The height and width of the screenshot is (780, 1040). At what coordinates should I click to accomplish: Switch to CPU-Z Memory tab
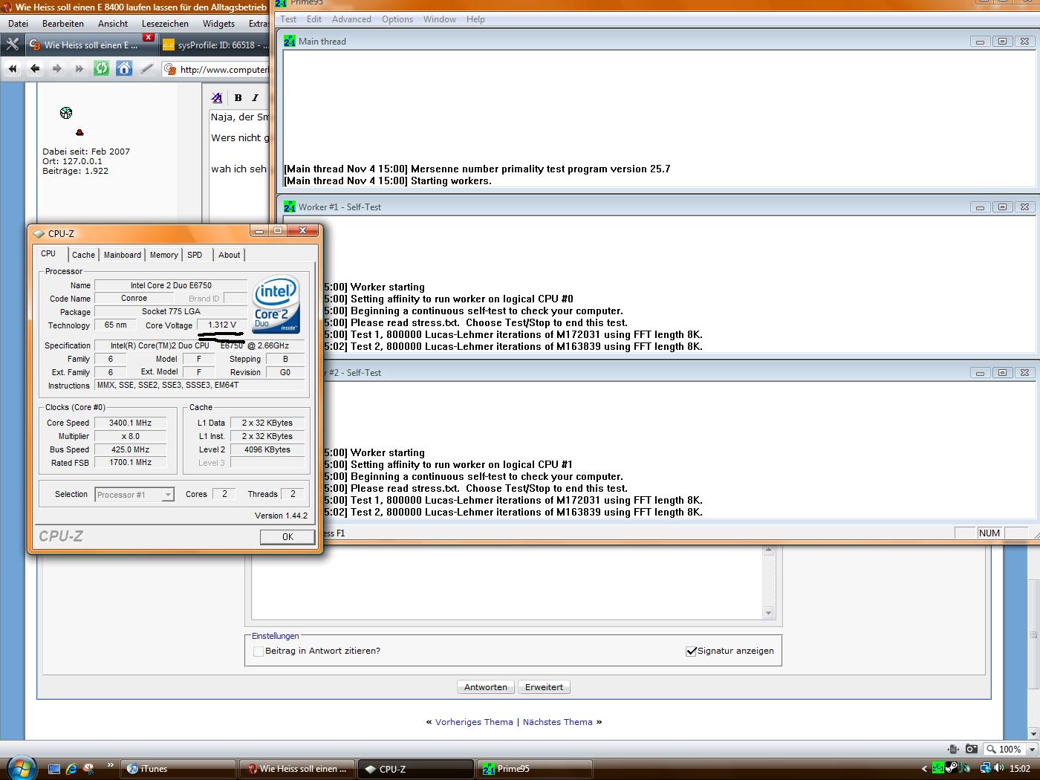click(x=164, y=255)
